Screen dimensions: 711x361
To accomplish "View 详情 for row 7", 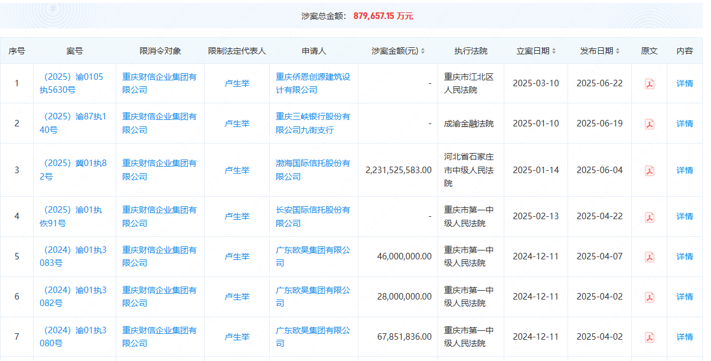I will [685, 337].
